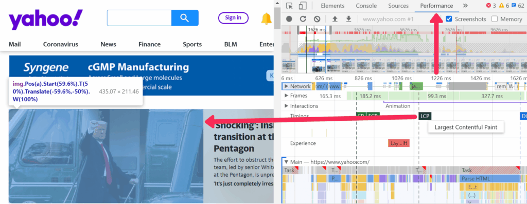Screen dimensions: 527x204
Task: Expand the Interactions track
Action: (x=286, y=106)
